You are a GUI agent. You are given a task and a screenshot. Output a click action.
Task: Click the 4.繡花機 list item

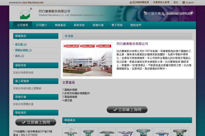point(67,100)
